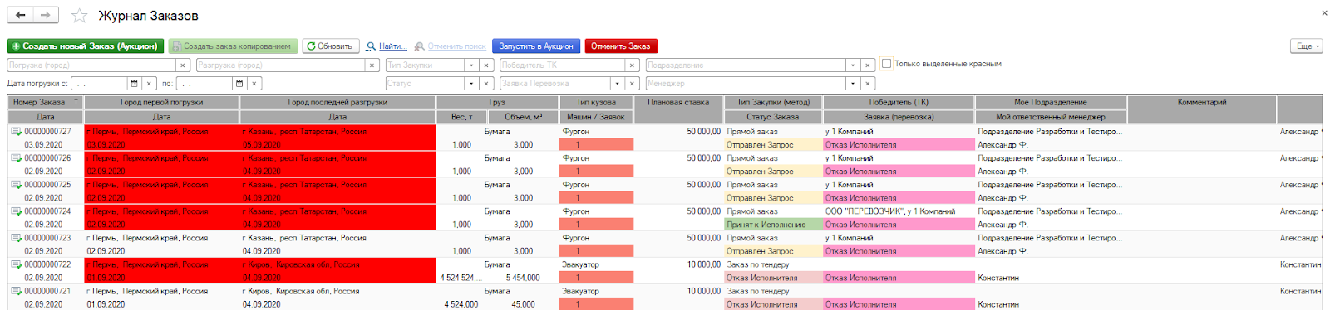This screenshot has height=310, width=1330.
Task: Click Комментарий column header
Action: pyautogui.click(x=1202, y=102)
